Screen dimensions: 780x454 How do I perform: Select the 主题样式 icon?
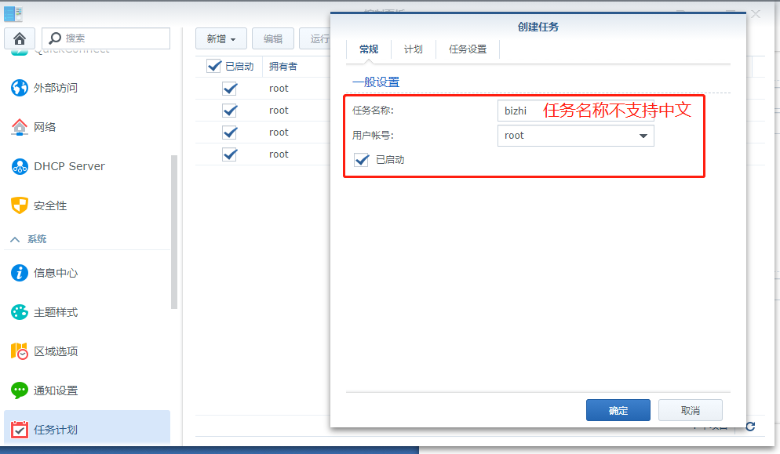(17, 312)
